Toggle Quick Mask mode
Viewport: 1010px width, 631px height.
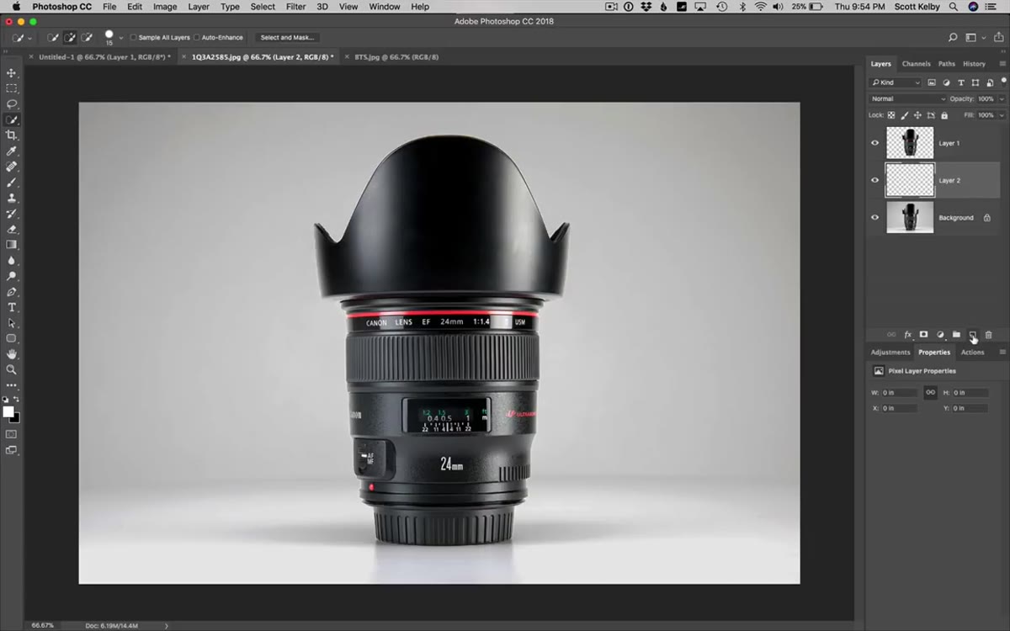point(12,434)
